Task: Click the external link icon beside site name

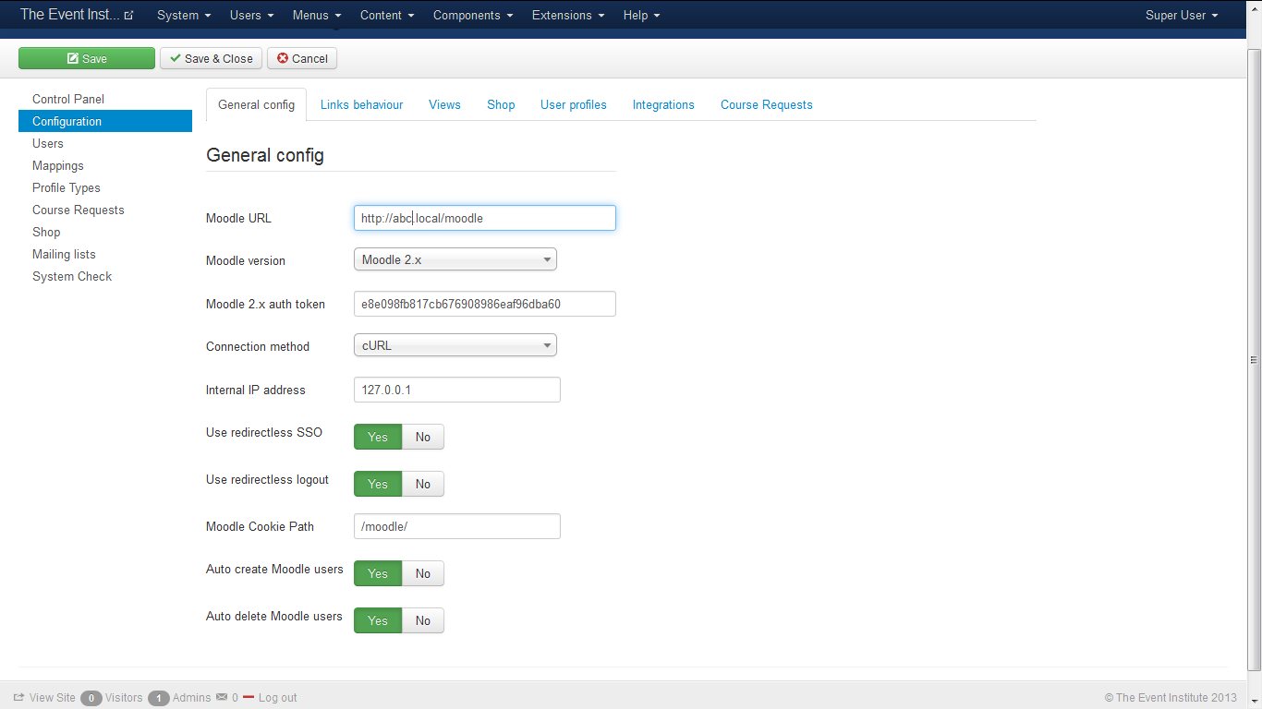Action: click(x=128, y=16)
